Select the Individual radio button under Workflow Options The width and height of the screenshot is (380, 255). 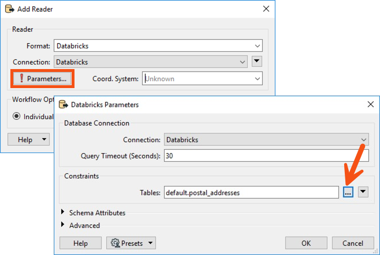pos(17,116)
